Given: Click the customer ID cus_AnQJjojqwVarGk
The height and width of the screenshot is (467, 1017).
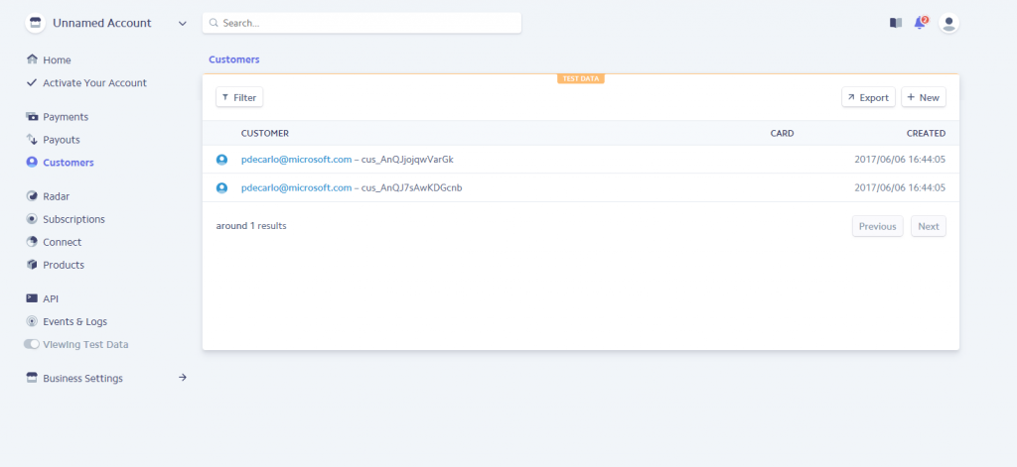Looking at the screenshot, I should point(407,160).
